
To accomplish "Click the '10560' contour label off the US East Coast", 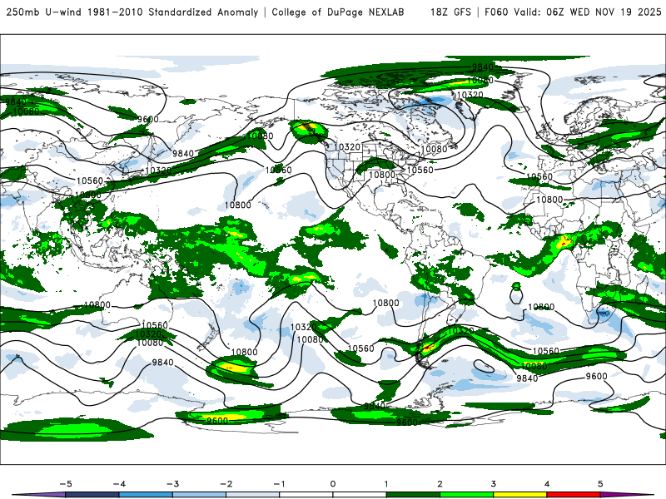I will [420, 170].
